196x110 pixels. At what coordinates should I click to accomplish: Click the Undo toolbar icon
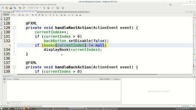point(20,8)
